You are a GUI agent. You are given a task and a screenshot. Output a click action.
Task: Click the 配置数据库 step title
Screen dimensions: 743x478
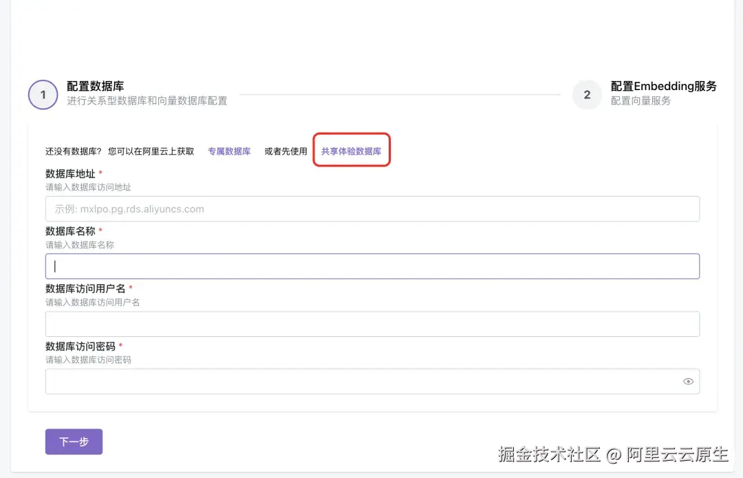[95, 86]
